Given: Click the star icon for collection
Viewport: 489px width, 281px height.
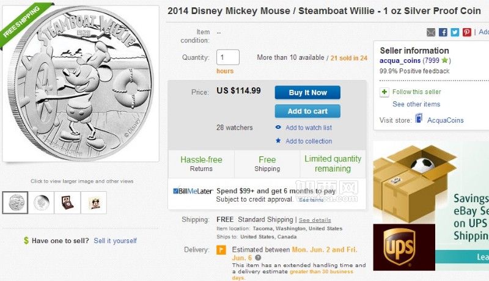Looking at the screenshot, I should click(x=278, y=140).
